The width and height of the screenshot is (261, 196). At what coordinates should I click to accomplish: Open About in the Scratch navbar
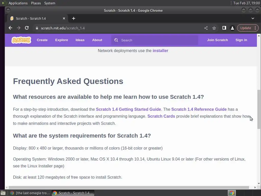[97, 40]
